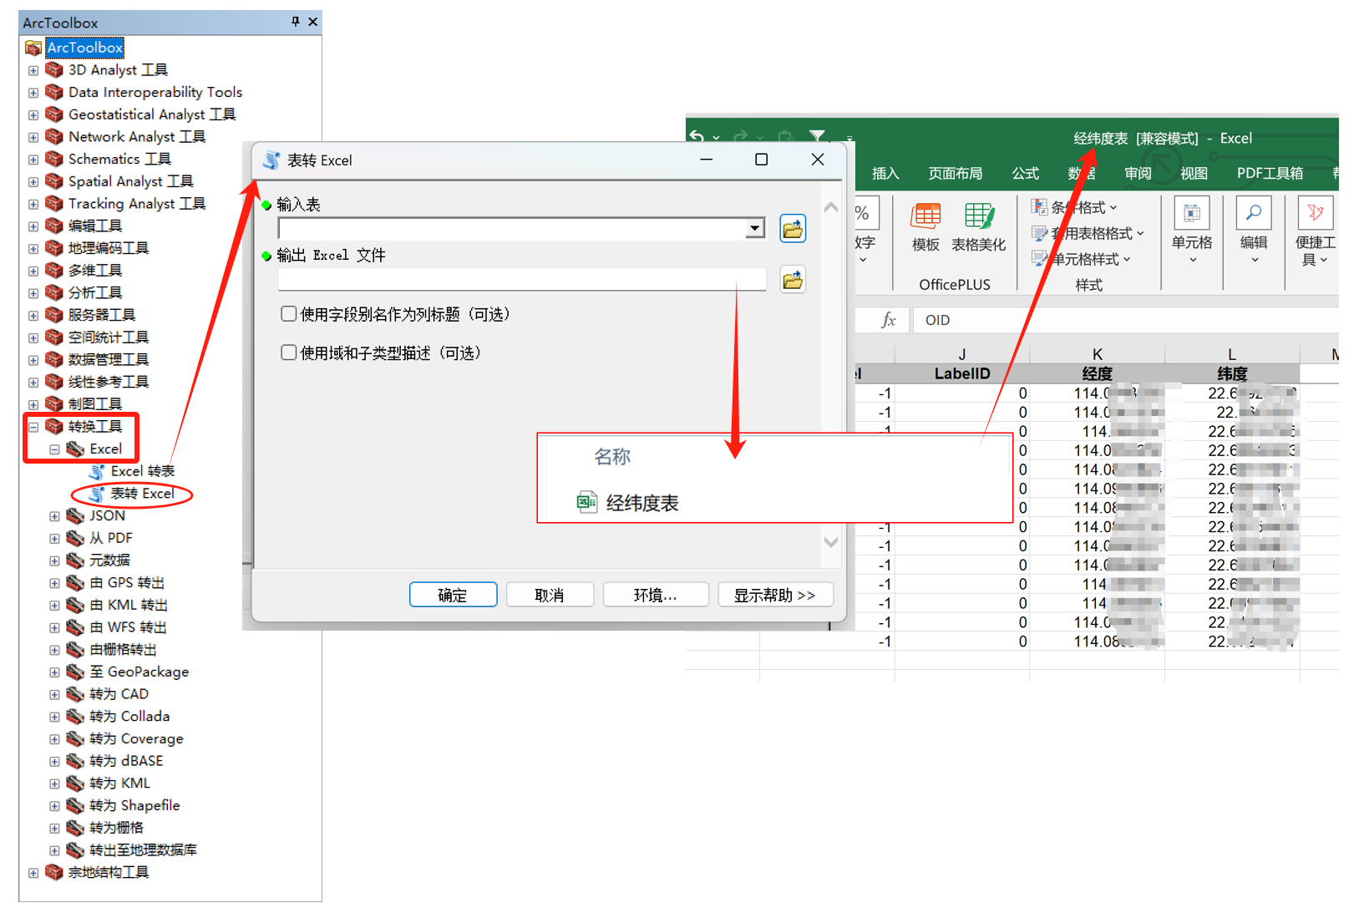1364x908 pixels.
Task: Undo using Excel quick access arrow
Action: point(697,137)
